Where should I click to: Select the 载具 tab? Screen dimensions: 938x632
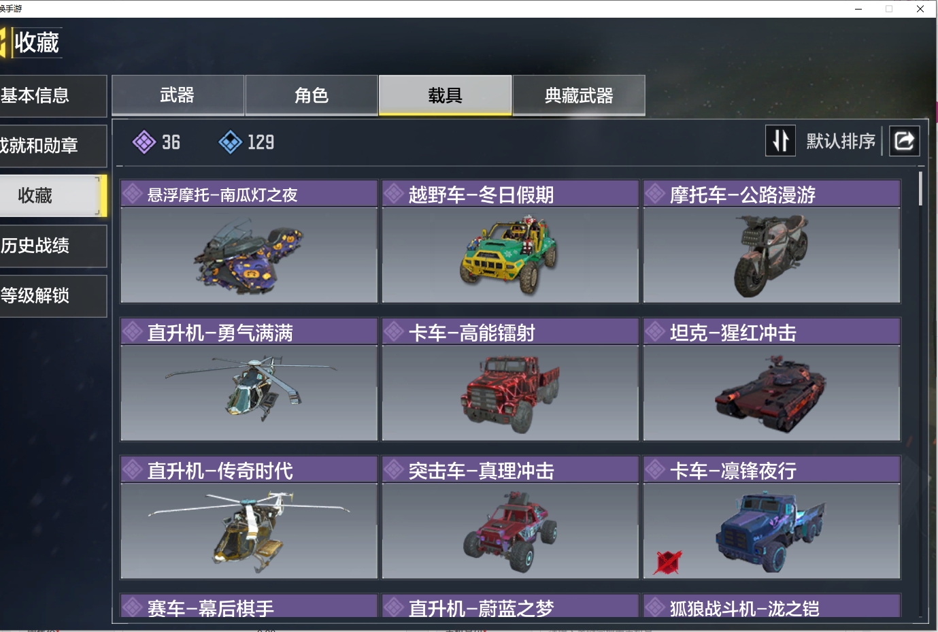(x=445, y=95)
